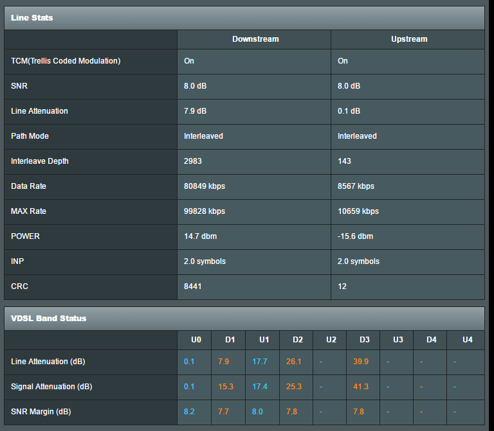Select the downstream MAX Rate 99828 kbps
Viewport: 494px width, 431px height.
click(205, 211)
